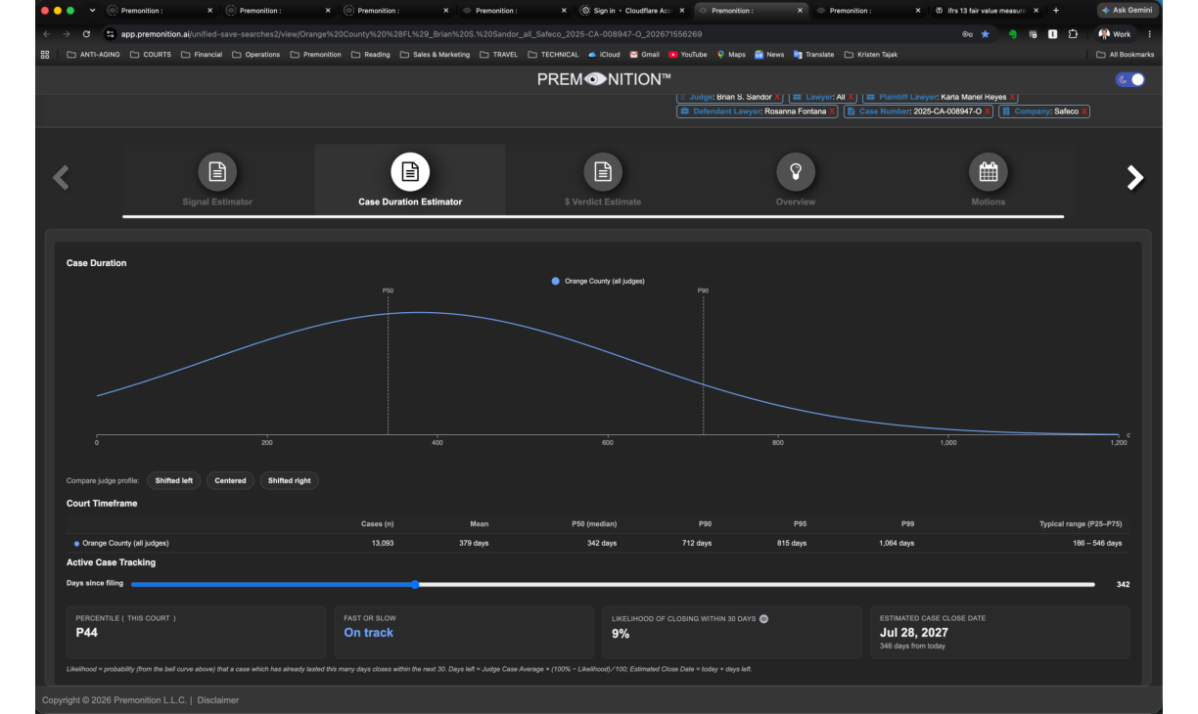The image size is (1198, 714).
Task: Remove the Company Safeco filter chip
Action: (1084, 112)
